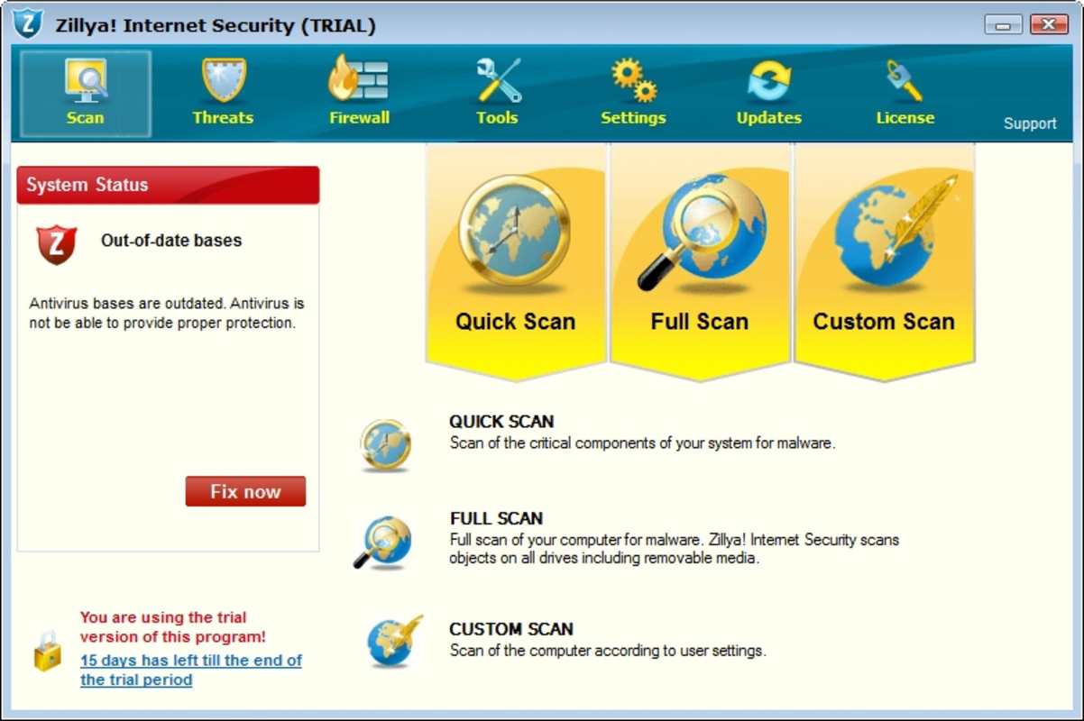Click the System Status panel header
The height and width of the screenshot is (721, 1084).
(168, 185)
